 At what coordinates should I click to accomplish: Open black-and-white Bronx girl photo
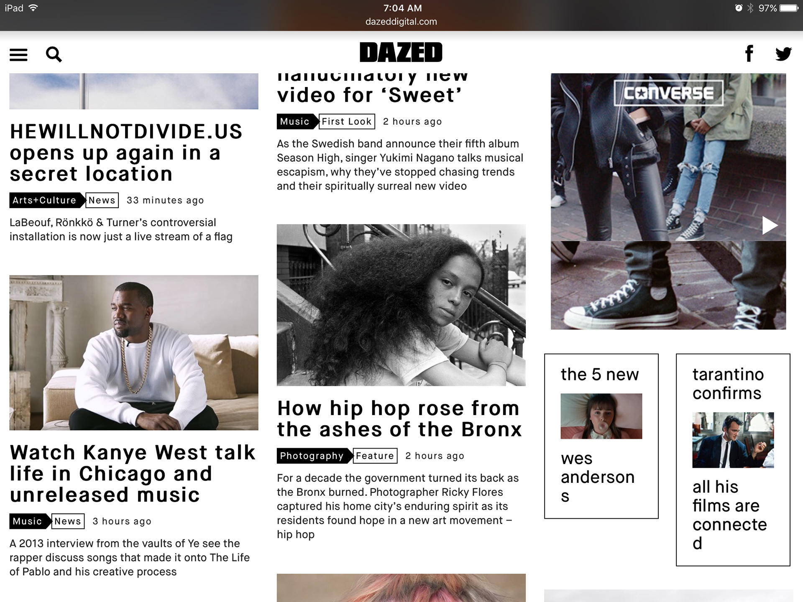coord(401,305)
